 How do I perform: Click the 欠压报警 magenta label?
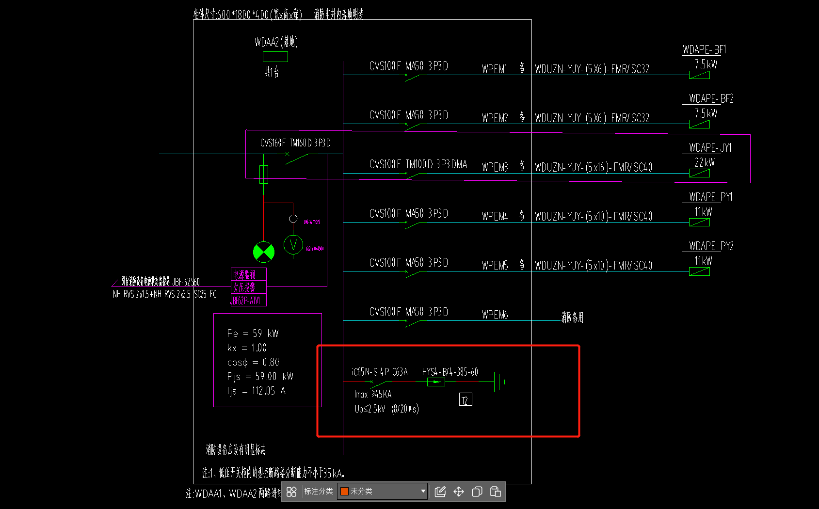(244, 287)
